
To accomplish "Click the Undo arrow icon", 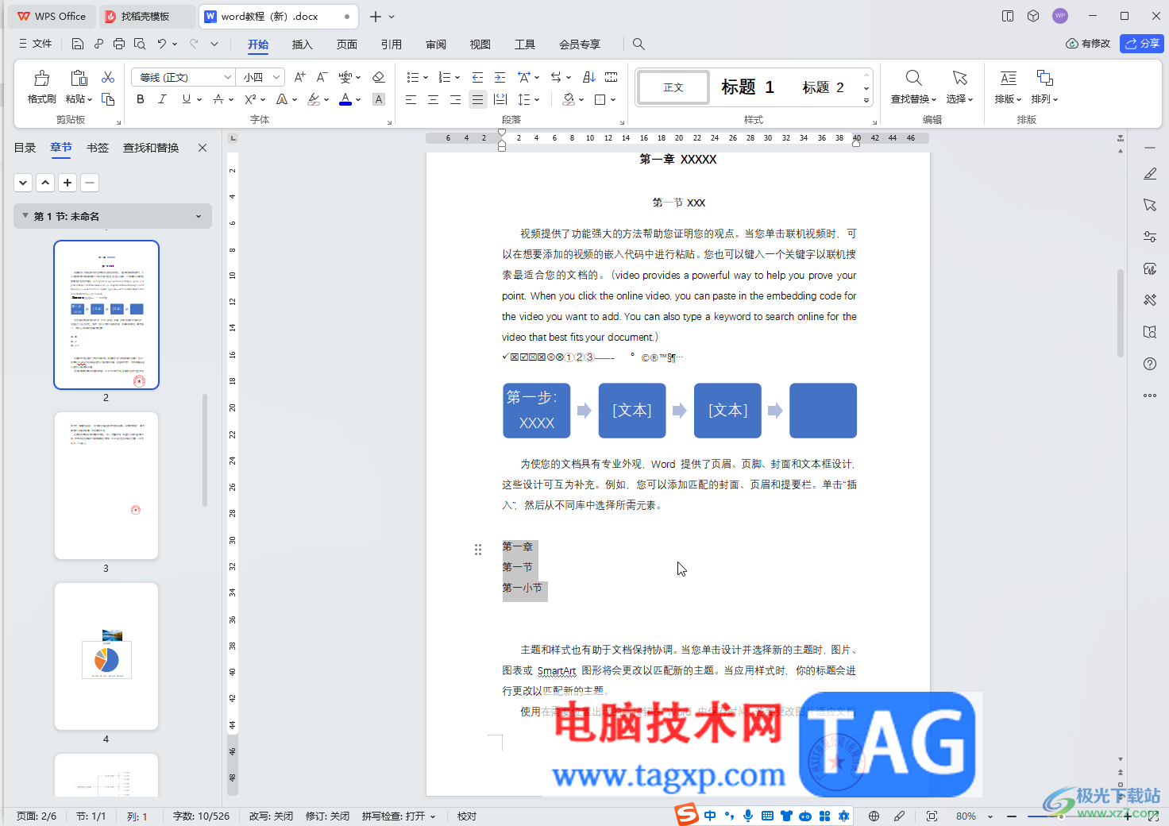I will [x=162, y=44].
